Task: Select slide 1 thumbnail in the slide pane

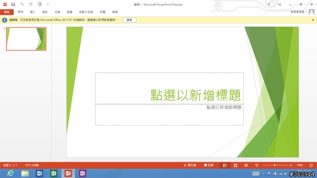Action: (x=26, y=39)
